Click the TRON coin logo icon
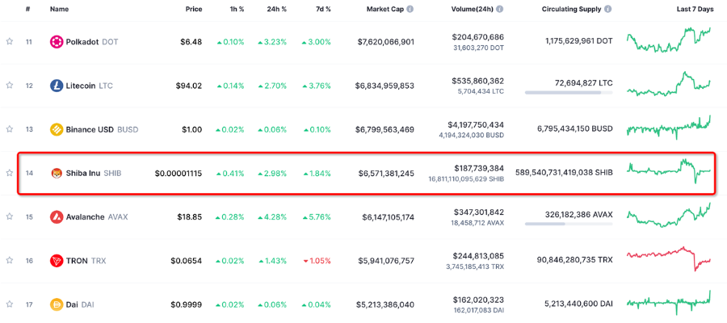This screenshot has height=323, width=727. point(57,261)
